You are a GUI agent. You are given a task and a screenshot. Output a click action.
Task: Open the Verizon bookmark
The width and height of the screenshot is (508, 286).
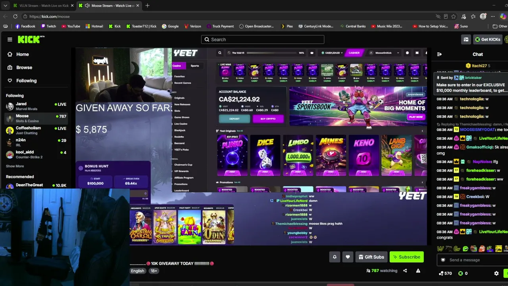pyautogui.click(x=192, y=26)
